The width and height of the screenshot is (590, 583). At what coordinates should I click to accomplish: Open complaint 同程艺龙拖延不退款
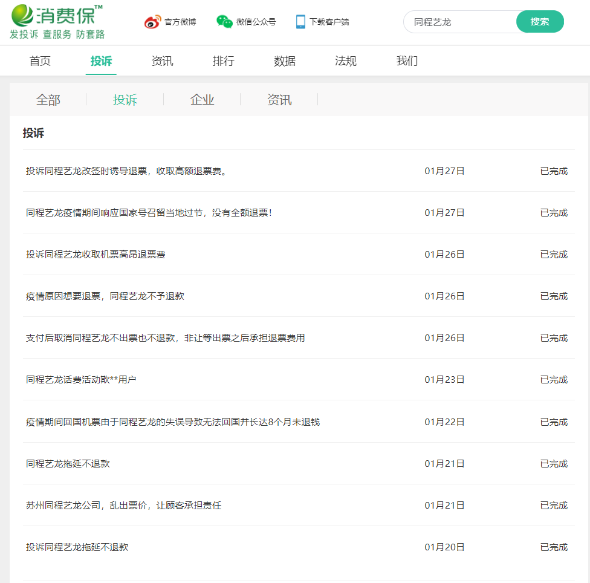tap(68, 464)
